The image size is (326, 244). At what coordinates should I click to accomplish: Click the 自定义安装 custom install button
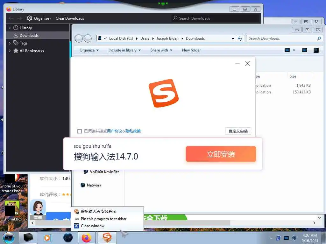click(x=238, y=131)
